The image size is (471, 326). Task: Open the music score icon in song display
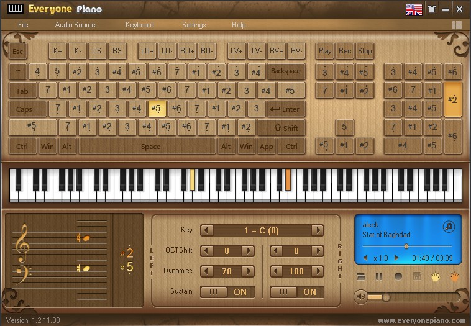point(449,227)
